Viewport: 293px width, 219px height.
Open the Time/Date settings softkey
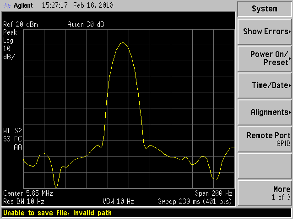[264, 85]
